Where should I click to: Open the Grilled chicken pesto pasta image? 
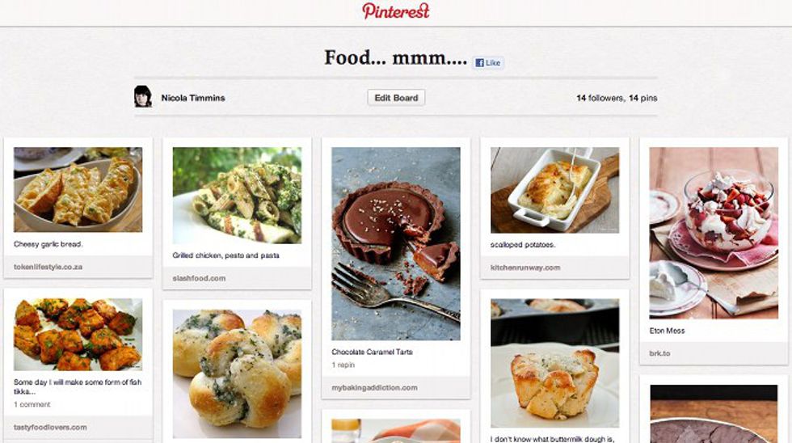click(237, 196)
